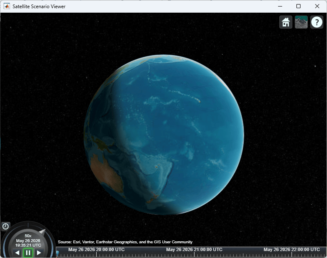Jump timeline to May 26 2026 22:00:00 UTC
Viewport: 327px width, 258px height.
(292, 249)
